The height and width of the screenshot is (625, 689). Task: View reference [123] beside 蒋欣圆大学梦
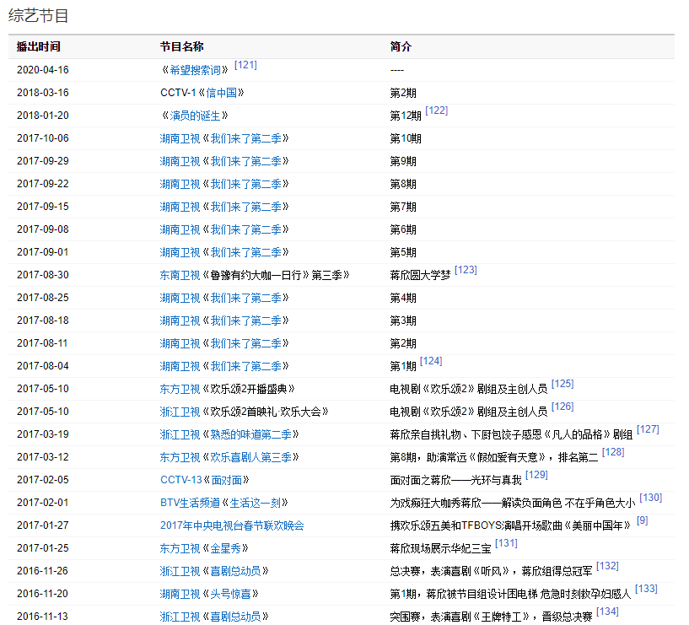(x=466, y=270)
